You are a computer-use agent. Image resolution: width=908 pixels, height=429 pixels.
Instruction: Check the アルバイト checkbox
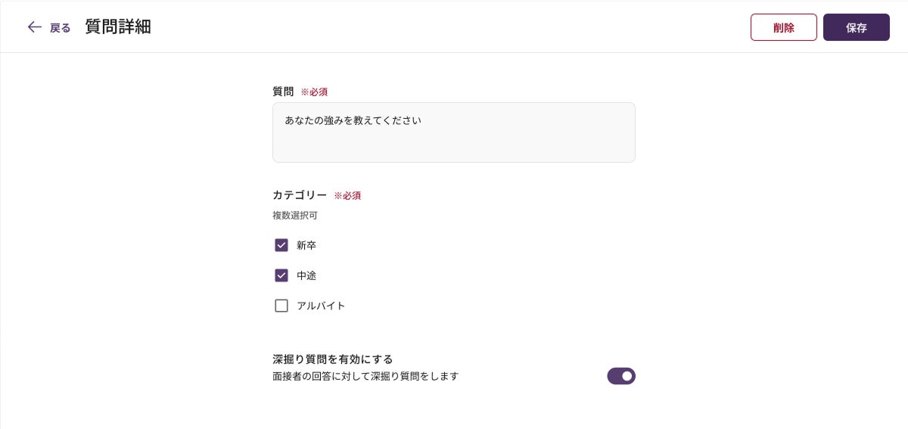click(281, 306)
